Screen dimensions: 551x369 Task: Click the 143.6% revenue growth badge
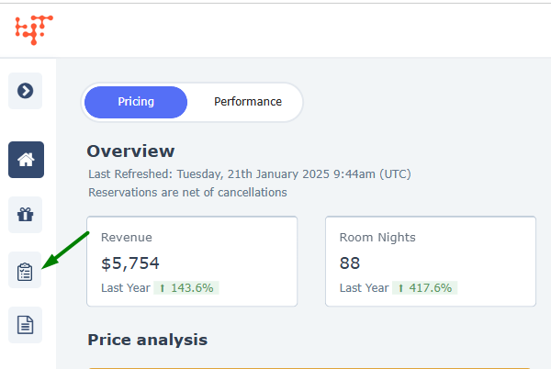coord(186,287)
